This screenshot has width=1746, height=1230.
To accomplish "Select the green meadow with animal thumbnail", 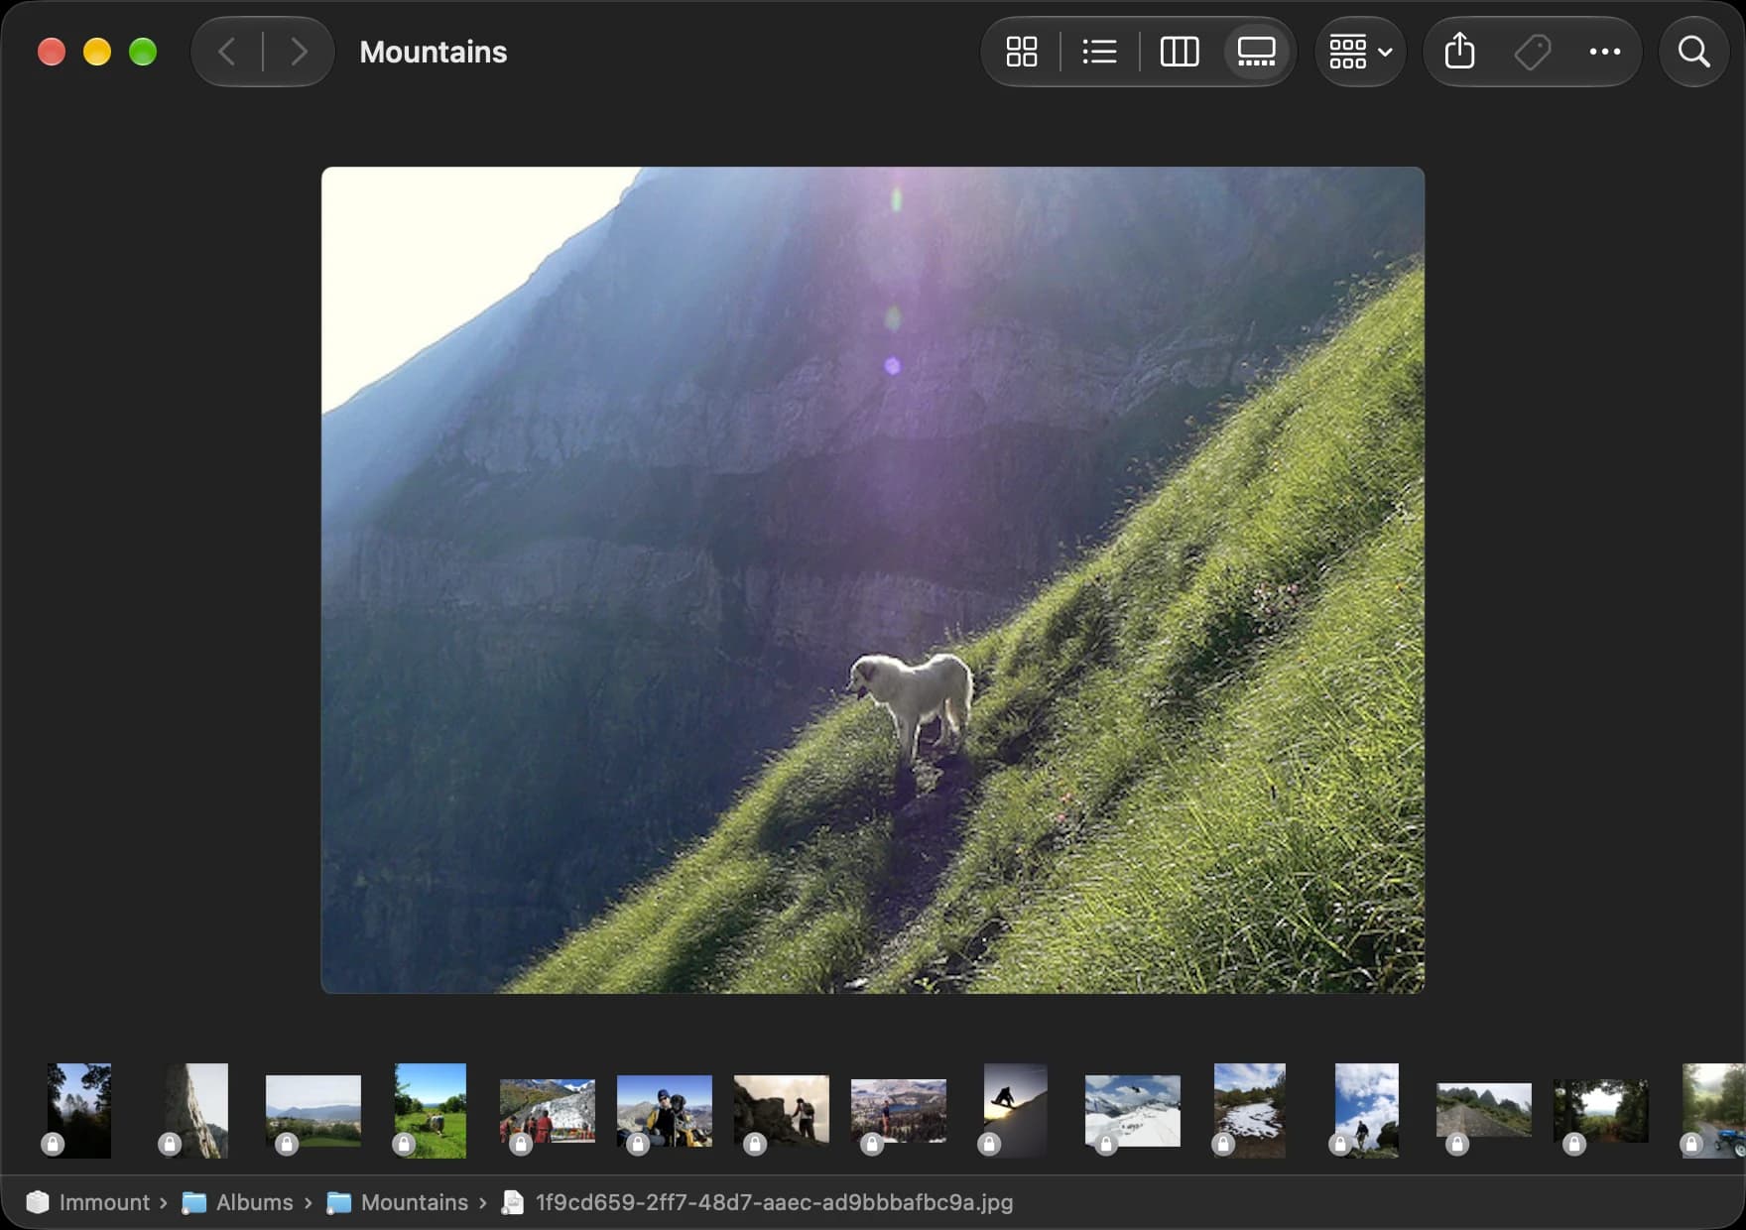I will [431, 1111].
